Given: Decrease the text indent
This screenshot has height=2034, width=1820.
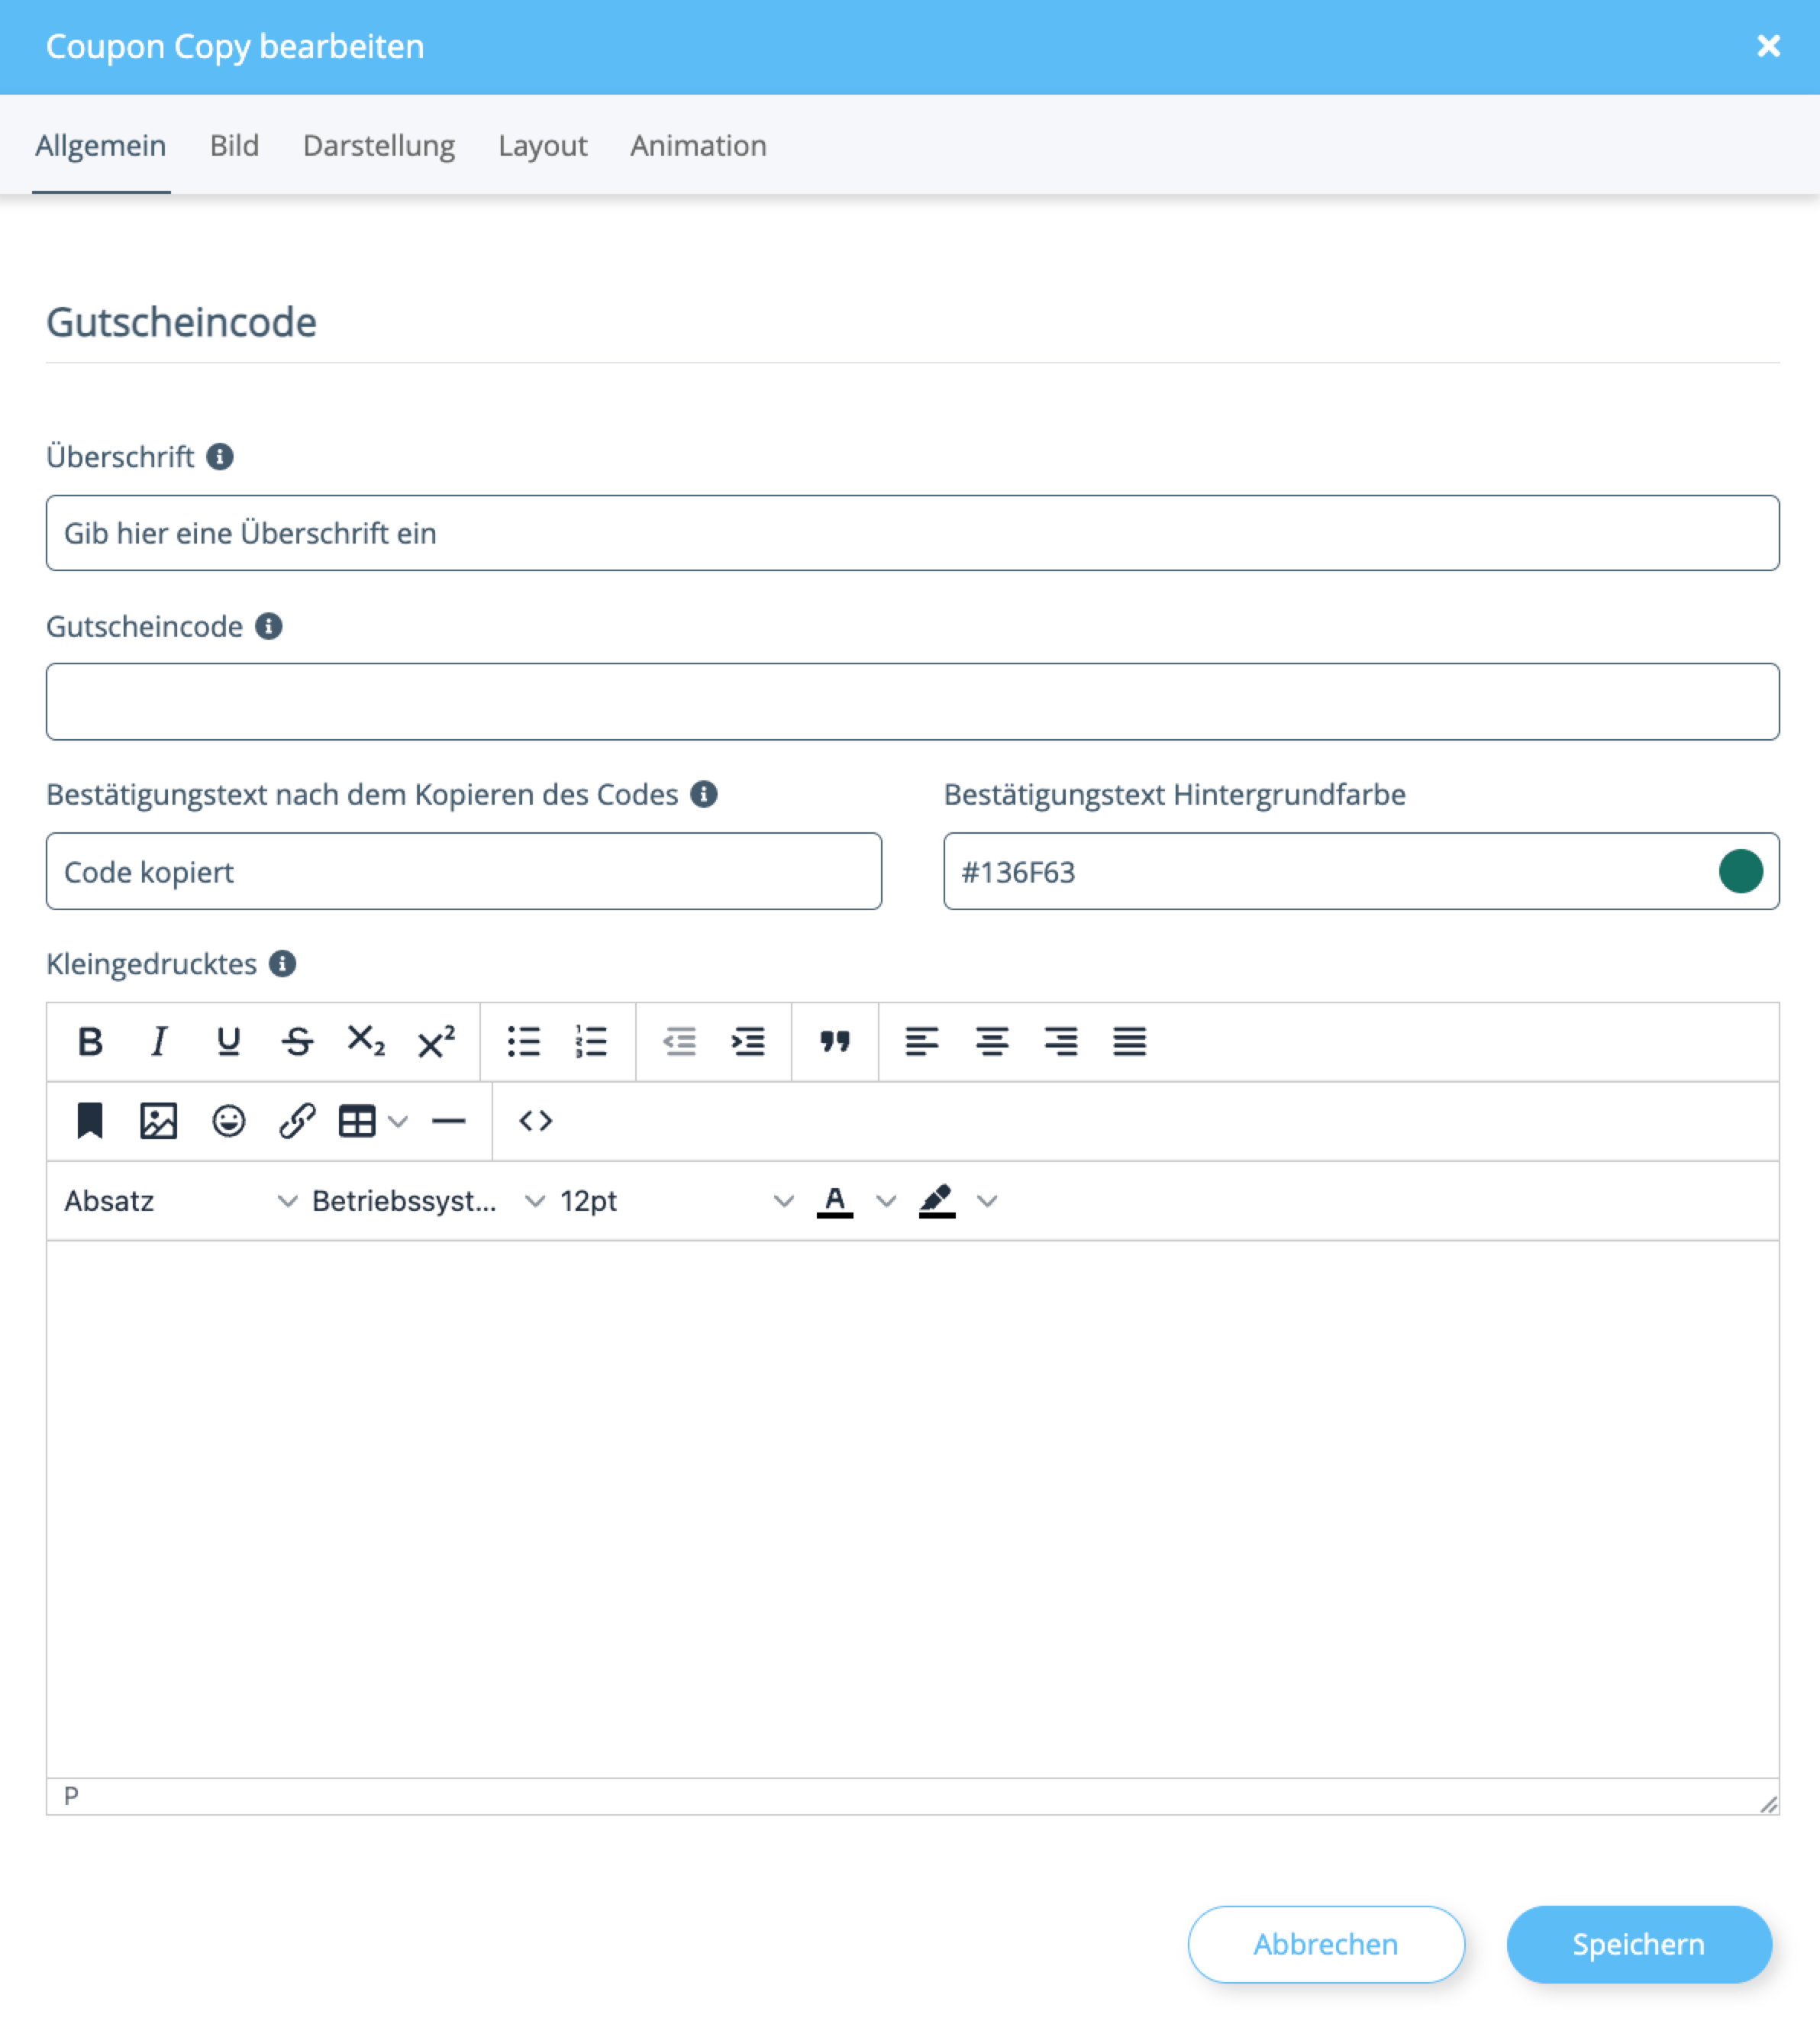Looking at the screenshot, I should point(679,1041).
